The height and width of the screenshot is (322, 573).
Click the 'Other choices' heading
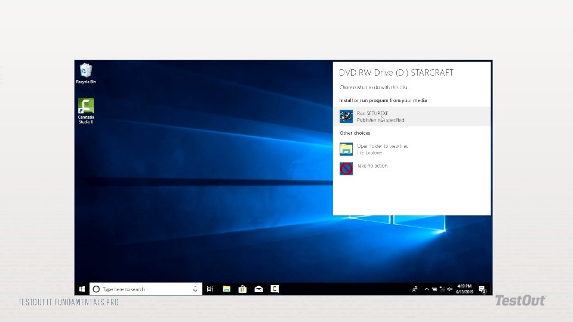click(355, 133)
